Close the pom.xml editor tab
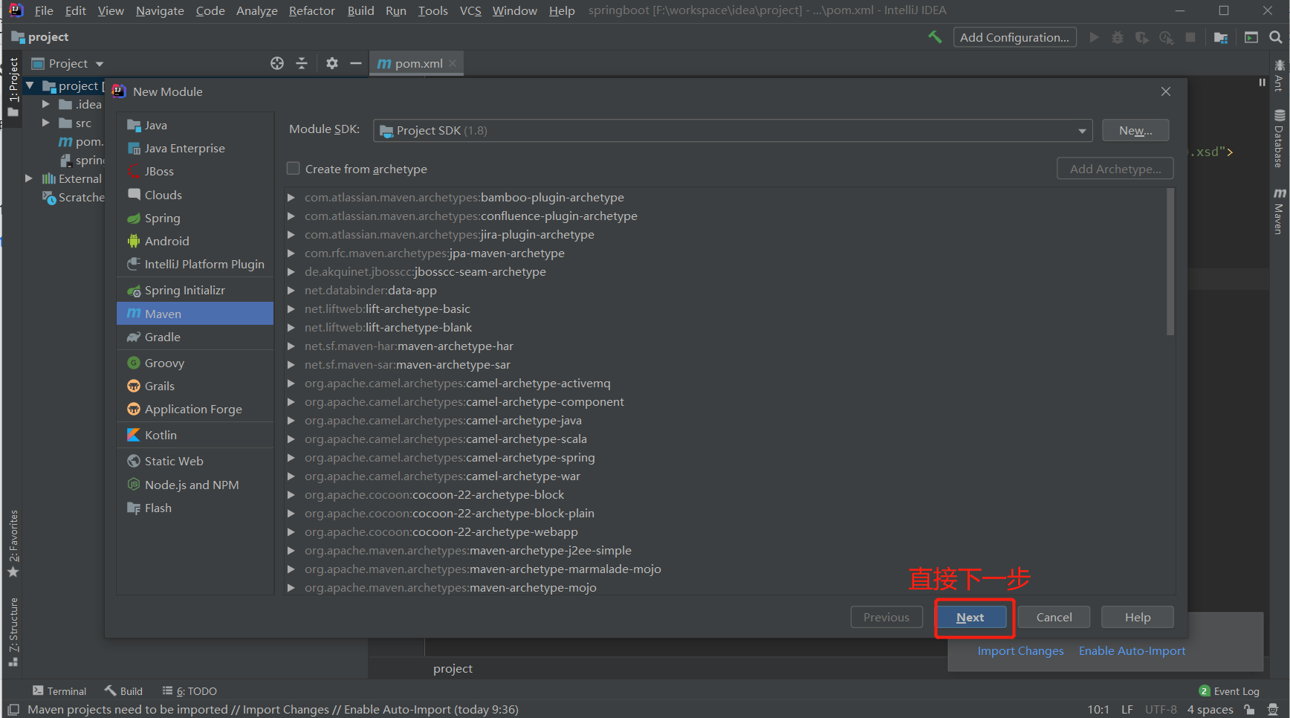This screenshot has width=1290, height=718. (453, 63)
